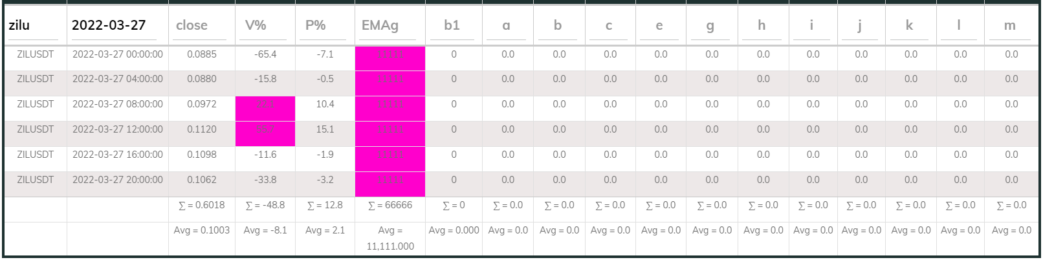
Task: Select the "m" column filter field
Action: (1009, 26)
